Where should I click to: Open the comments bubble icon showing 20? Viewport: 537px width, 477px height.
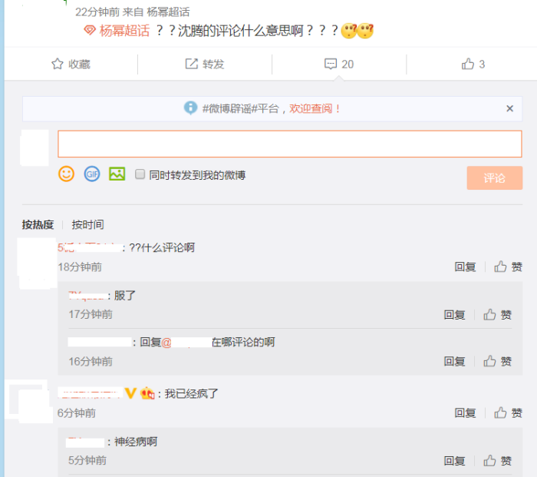point(331,64)
